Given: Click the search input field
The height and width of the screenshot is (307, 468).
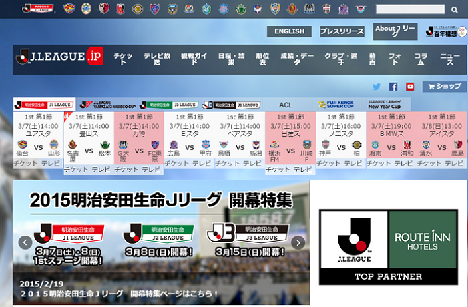Looking at the screenshot, I should click(x=410, y=9).
